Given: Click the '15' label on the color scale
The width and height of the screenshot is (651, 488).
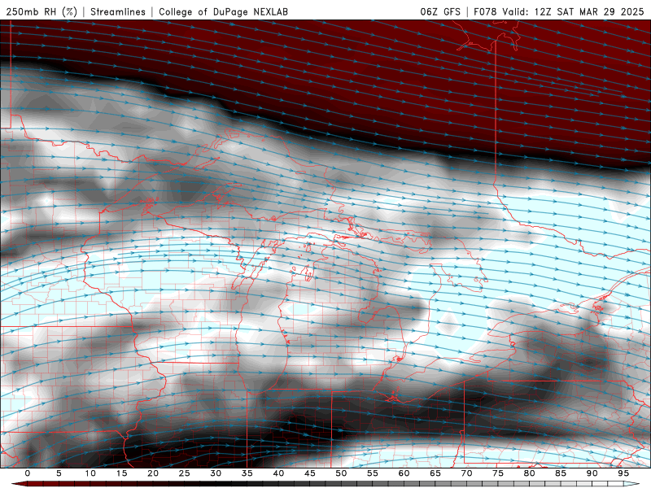Looking at the screenshot, I should [121, 473].
